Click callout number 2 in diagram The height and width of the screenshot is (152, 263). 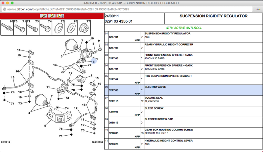(x=91, y=75)
